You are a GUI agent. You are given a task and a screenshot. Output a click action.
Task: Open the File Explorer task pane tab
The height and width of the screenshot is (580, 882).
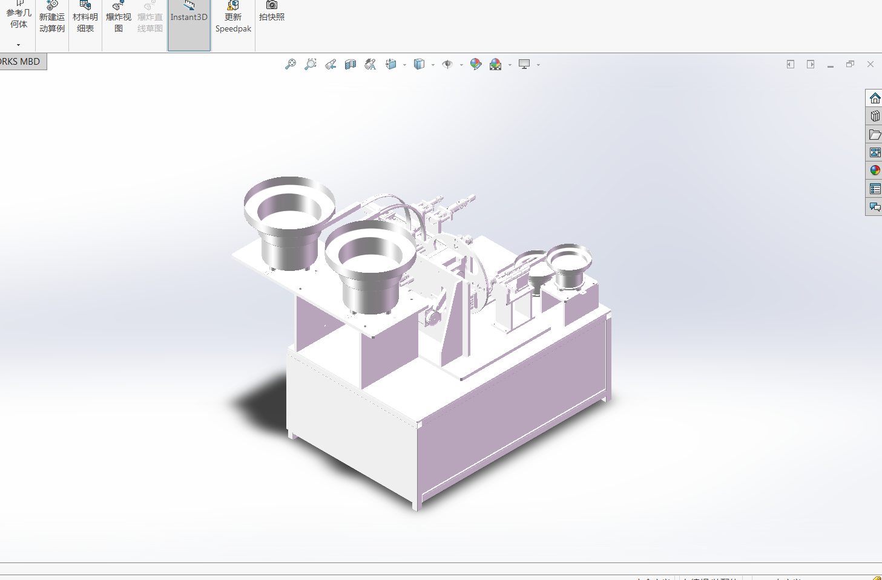point(875,134)
